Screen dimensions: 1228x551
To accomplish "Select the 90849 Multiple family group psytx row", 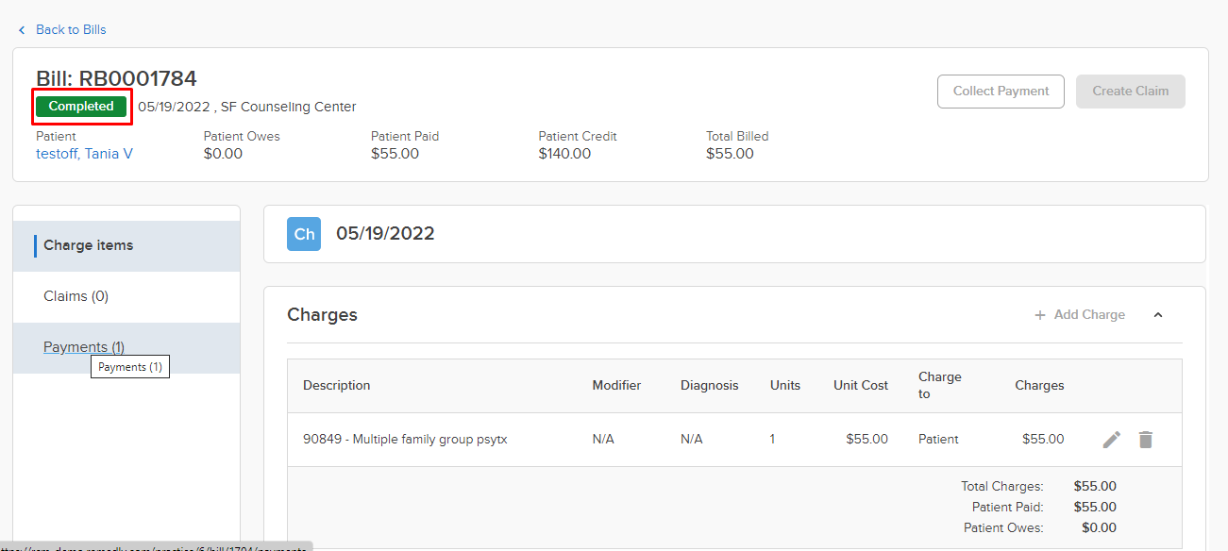I will click(x=734, y=440).
